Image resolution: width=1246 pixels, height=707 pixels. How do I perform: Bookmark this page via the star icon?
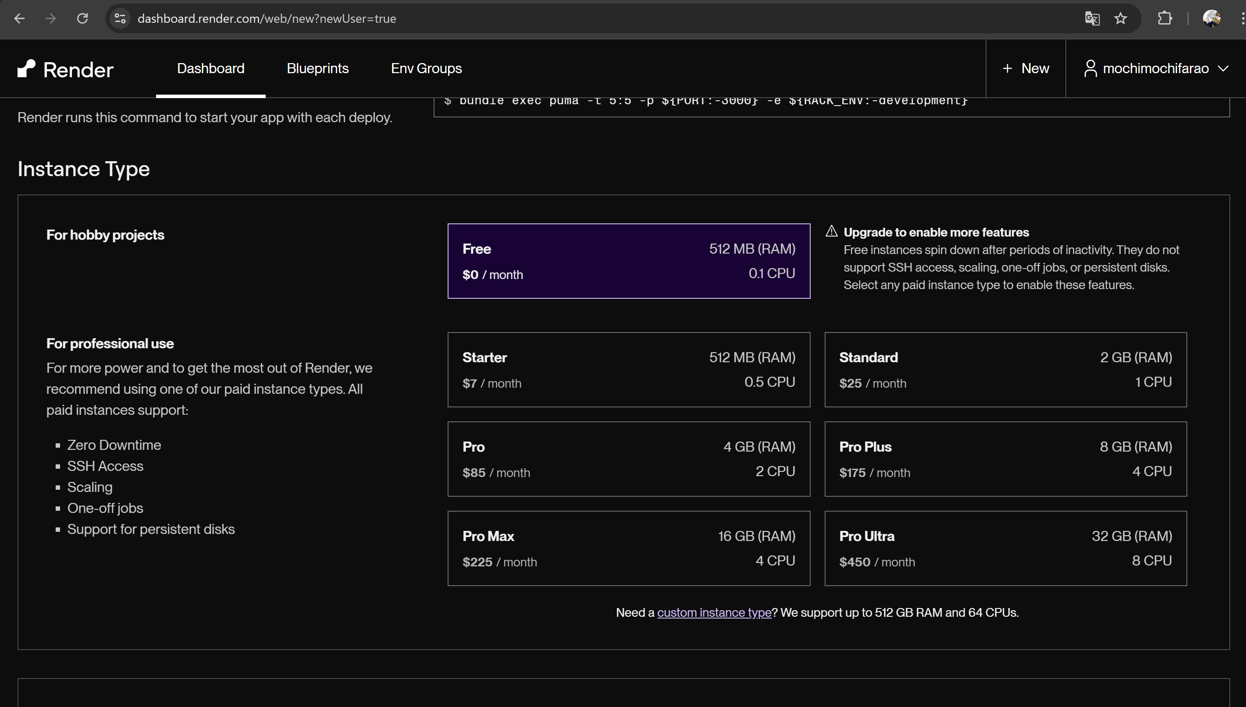(1120, 18)
